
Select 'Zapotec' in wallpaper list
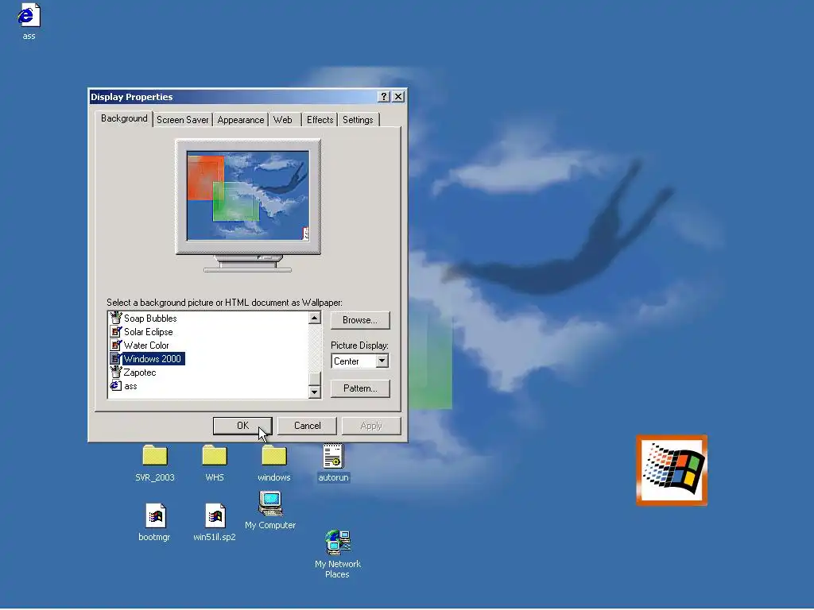(x=140, y=372)
